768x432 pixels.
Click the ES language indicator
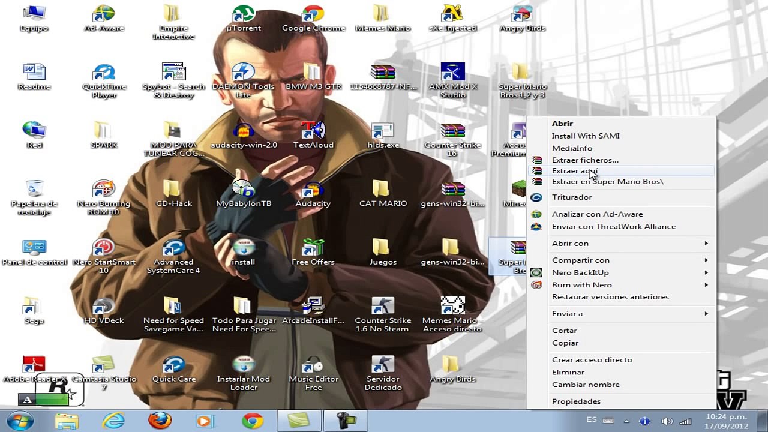[592, 420]
